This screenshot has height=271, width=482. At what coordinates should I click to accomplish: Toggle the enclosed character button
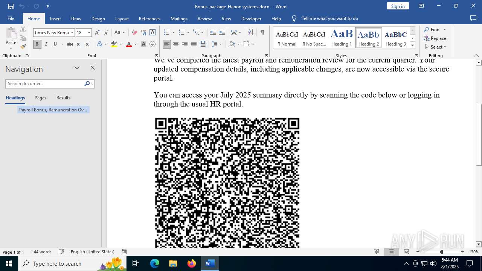pos(153,44)
